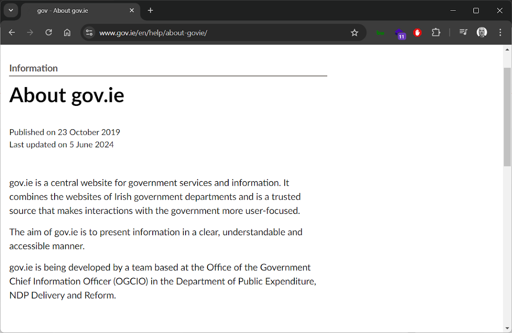The height and width of the screenshot is (333, 512).
Task: Open the browser profile avatar
Action: [482, 32]
